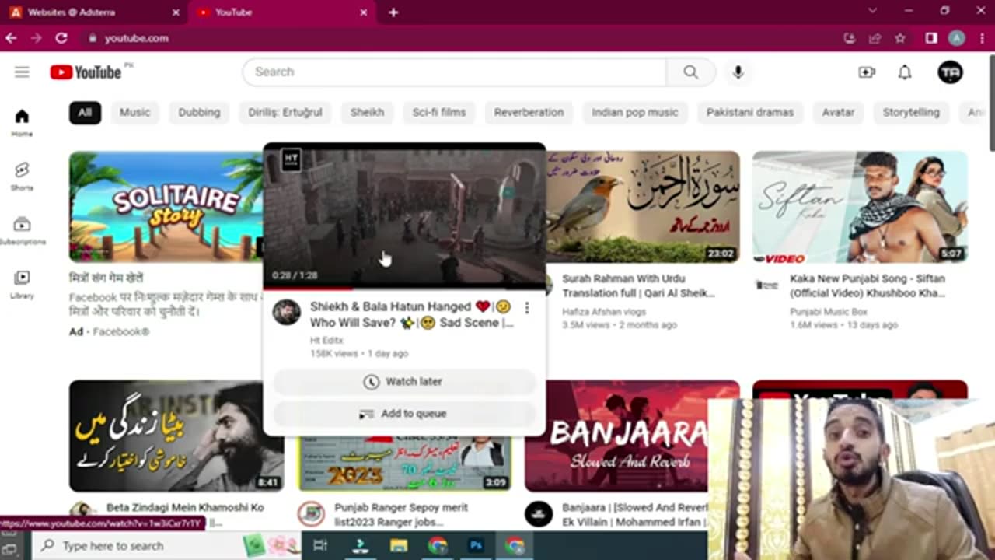Image resolution: width=995 pixels, height=560 pixels.
Task: Start voice search with the microphone
Action: click(738, 72)
